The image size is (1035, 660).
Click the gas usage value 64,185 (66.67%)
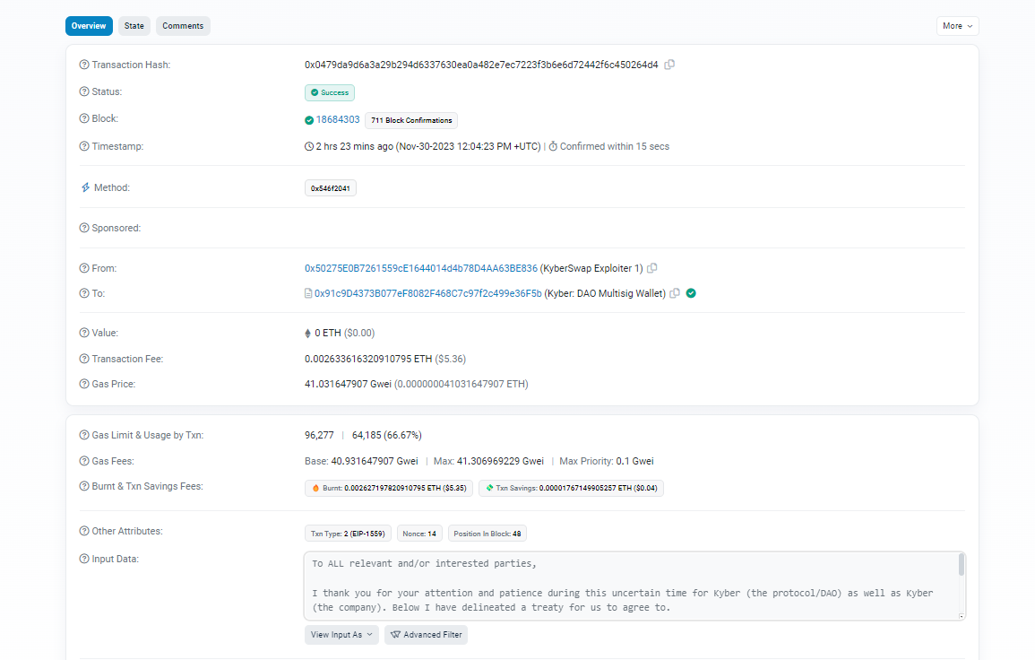387,436
